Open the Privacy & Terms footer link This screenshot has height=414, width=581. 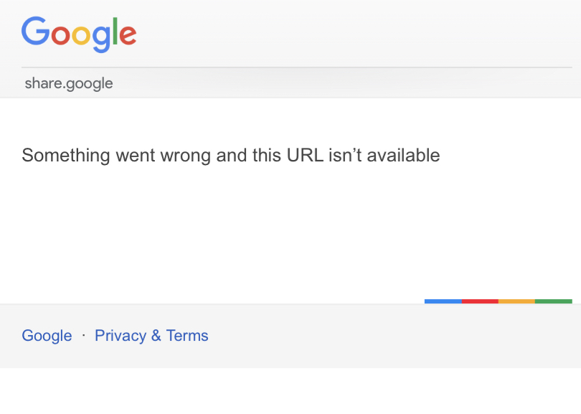click(x=151, y=336)
